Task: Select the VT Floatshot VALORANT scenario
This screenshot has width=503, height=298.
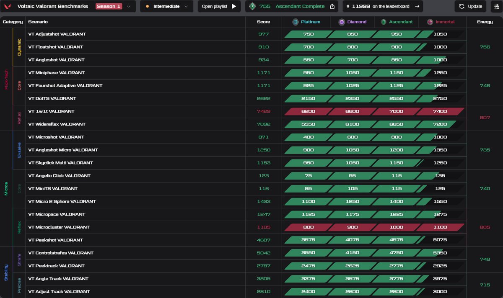Action: tap(56, 47)
